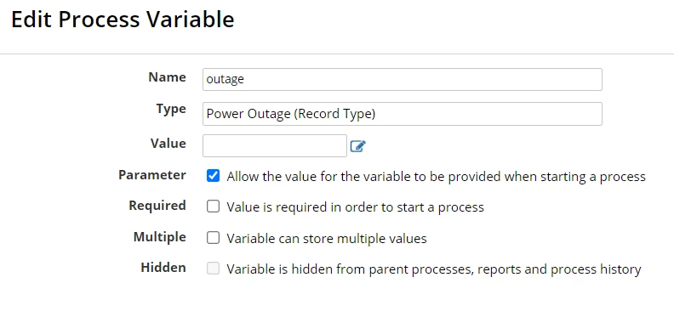
Task: Click 'Value is required in order to start' text
Action: (356, 207)
